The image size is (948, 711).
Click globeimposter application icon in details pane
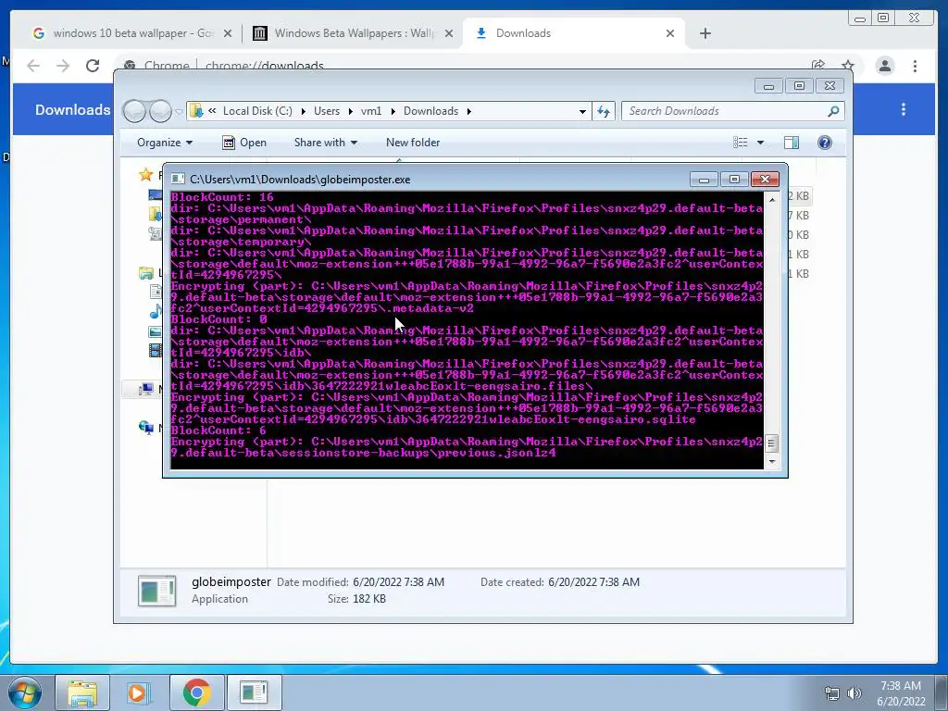[x=157, y=591]
